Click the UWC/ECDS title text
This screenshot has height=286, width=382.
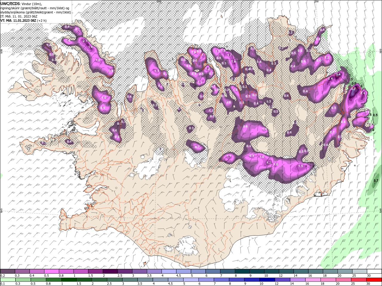[10, 4]
